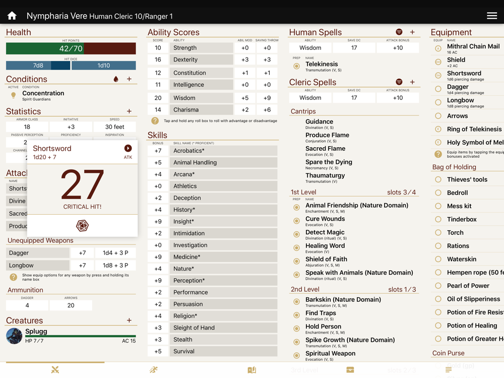Toggle the Concentration lightbulb icon

(14, 95)
